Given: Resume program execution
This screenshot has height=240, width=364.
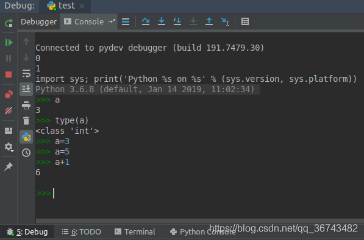Looking at the screenshot, I should point(9,43).
